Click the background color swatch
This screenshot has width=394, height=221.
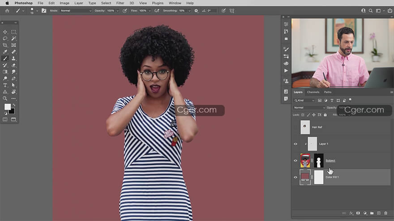[13, 111]
